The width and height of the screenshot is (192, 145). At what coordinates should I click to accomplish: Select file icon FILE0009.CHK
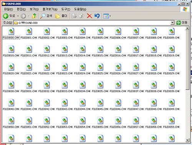click(x=172, y=31)
